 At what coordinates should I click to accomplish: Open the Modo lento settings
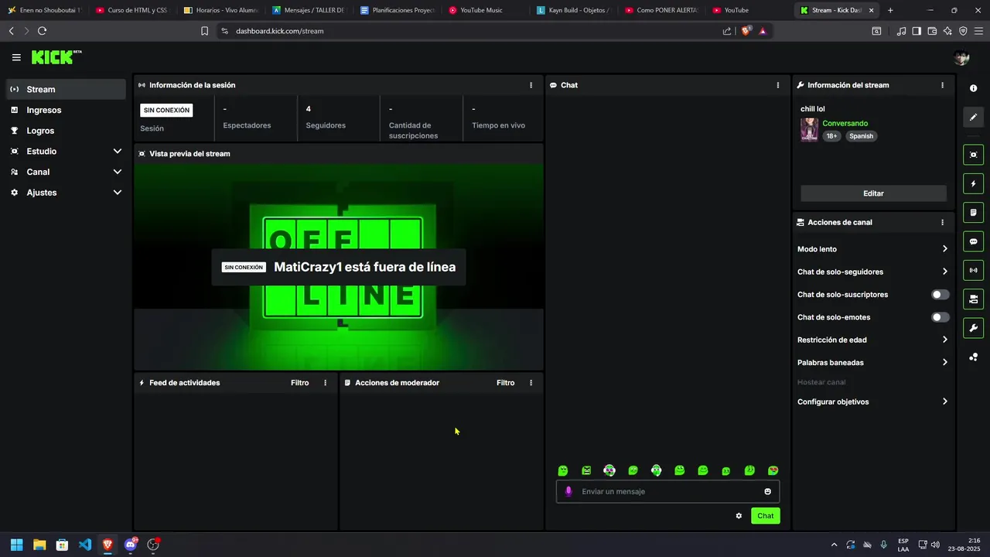pyautogui.click(x=872, y=249)
